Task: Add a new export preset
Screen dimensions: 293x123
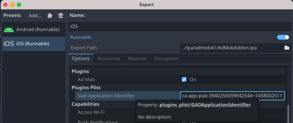Action: (x=35, y=16)
